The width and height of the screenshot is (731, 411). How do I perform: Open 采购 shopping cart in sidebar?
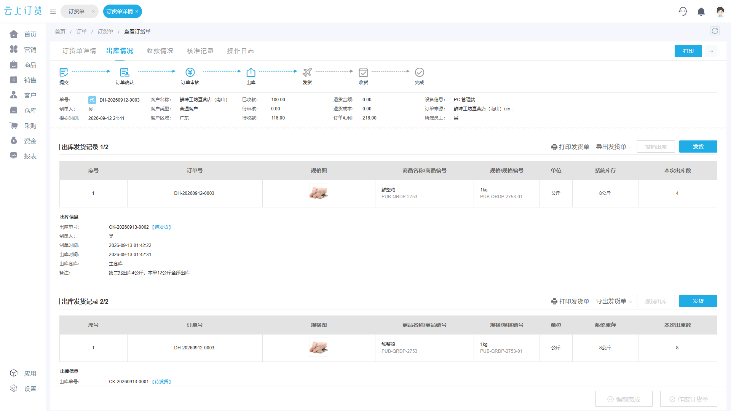pyautogui.click(x=23, y=126)
